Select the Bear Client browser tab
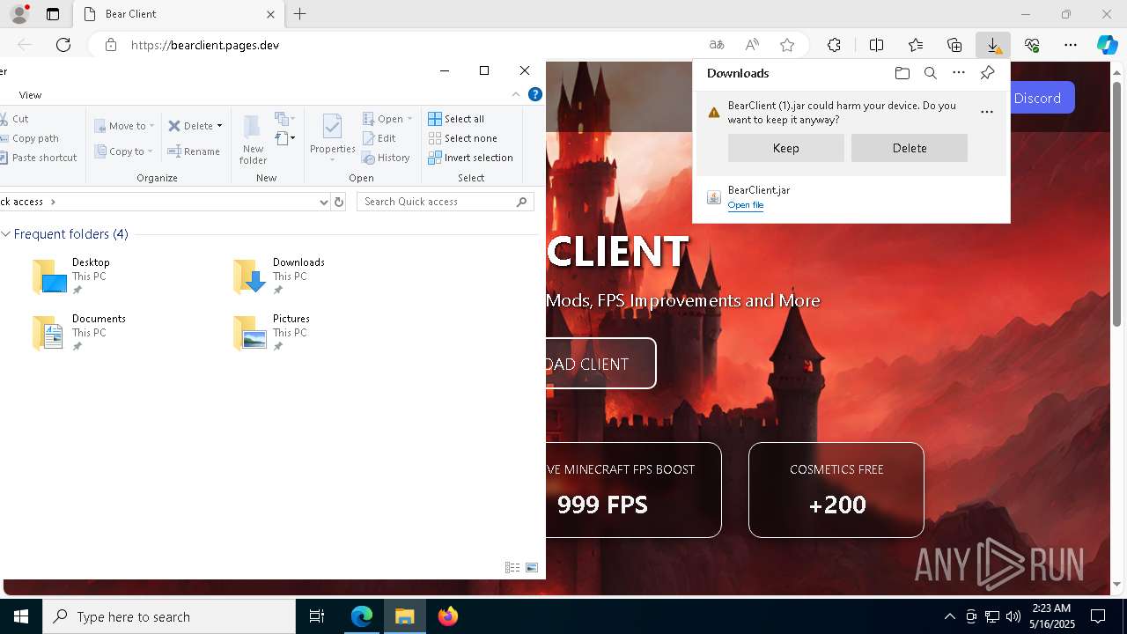The height and width of the screenshot is (634, 1127). [179, 14]
